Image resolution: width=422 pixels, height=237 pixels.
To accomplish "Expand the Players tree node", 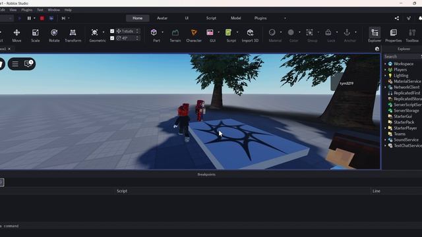I will tap(385, 70).
